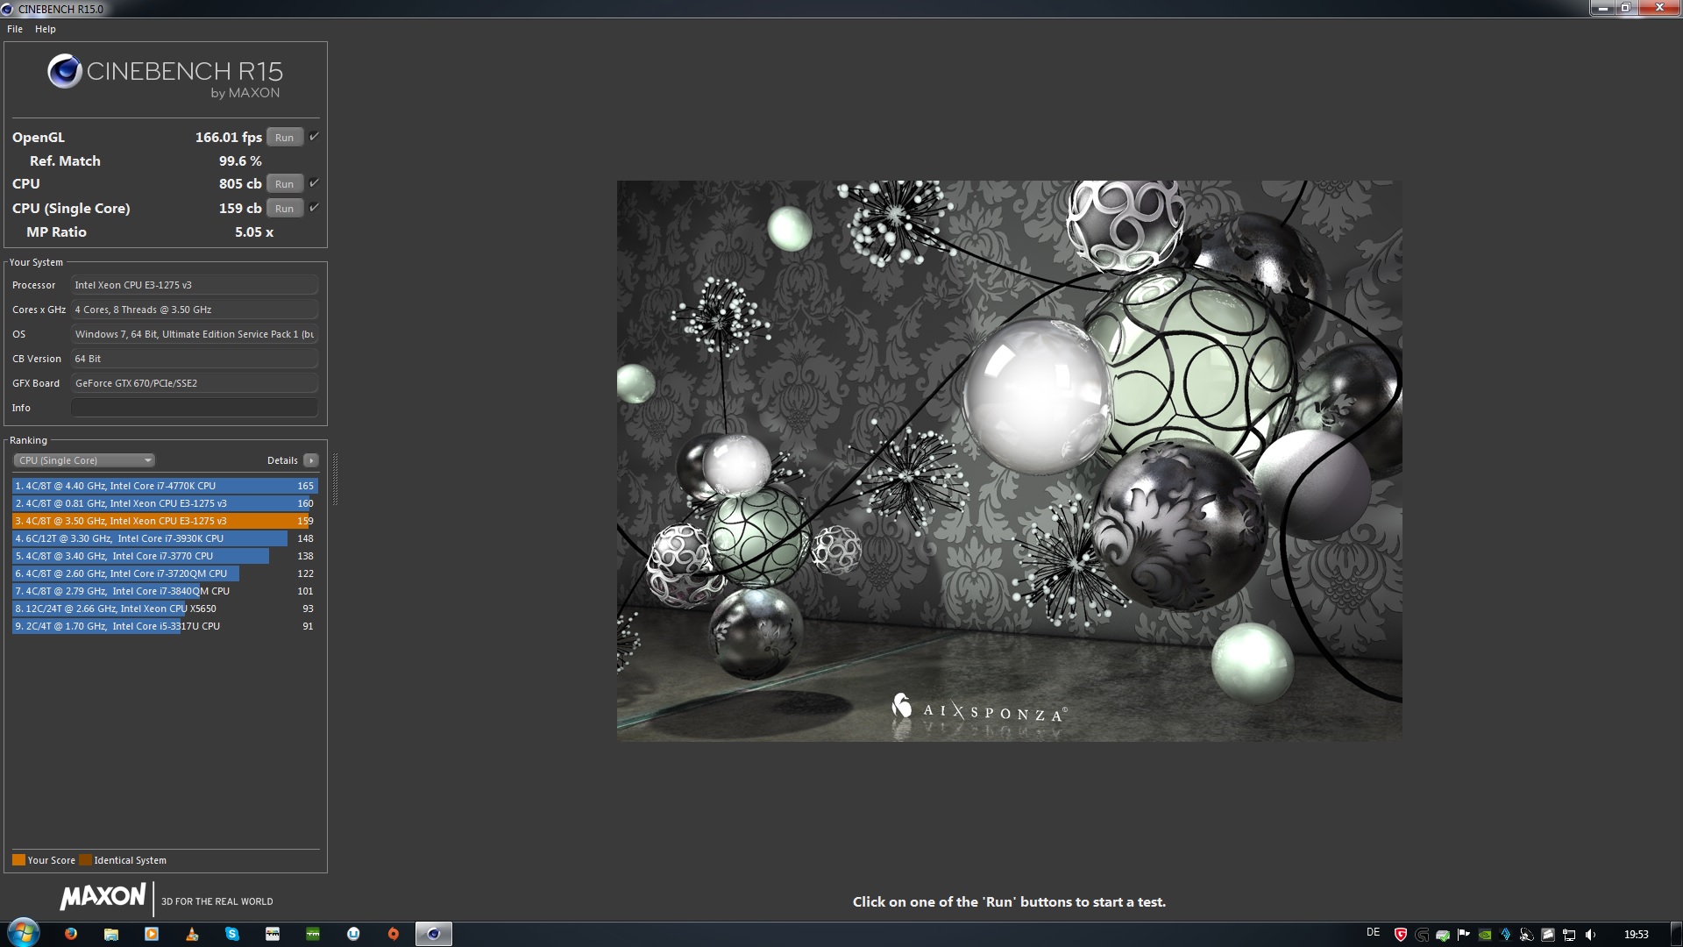This screenshot has height=947, width=1683.
Task: Click the Info input field
Action: [195, 408]
